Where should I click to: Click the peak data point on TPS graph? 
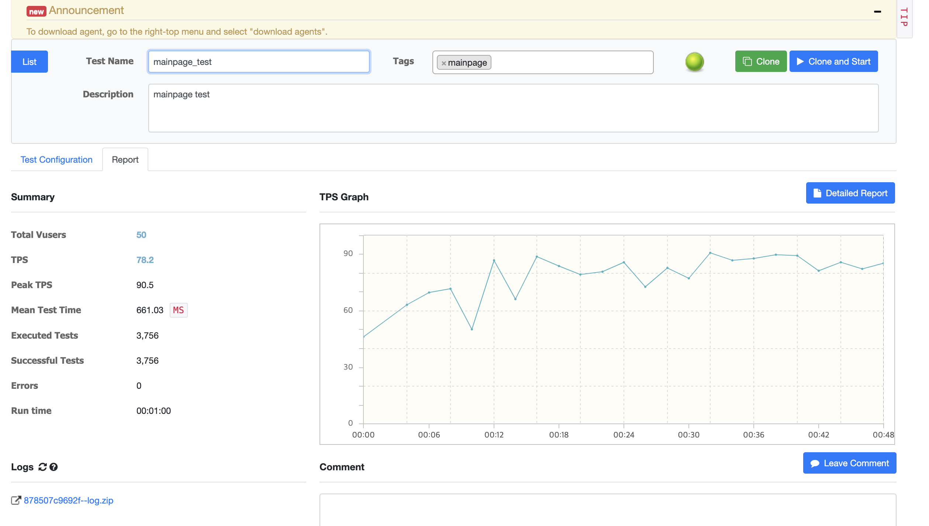[710, 253]
